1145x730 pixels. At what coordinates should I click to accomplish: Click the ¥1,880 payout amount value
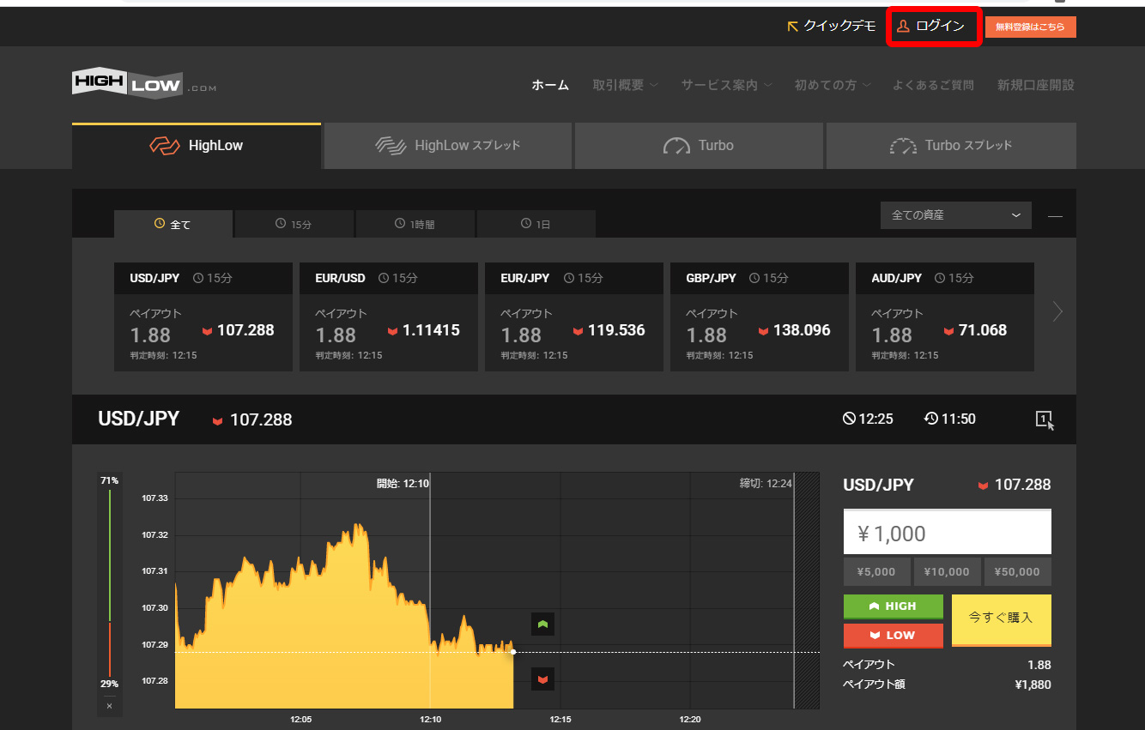[x=1033, y=685]
